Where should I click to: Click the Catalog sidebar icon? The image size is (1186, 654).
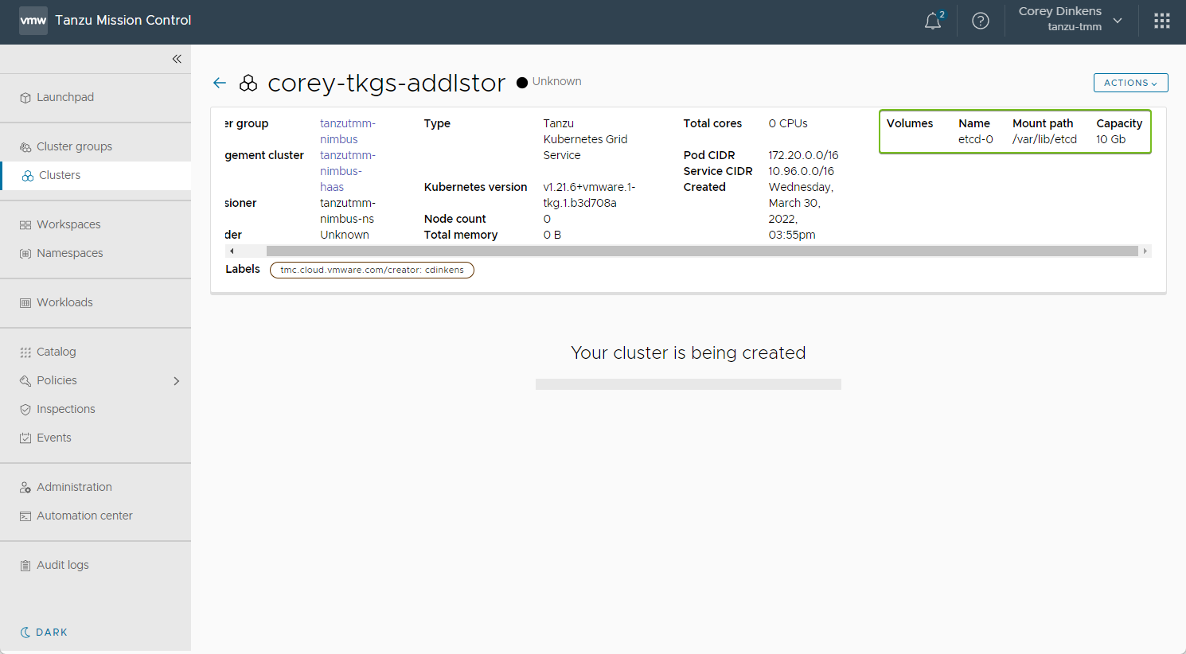pyautogui.click(x=25, y=352)
